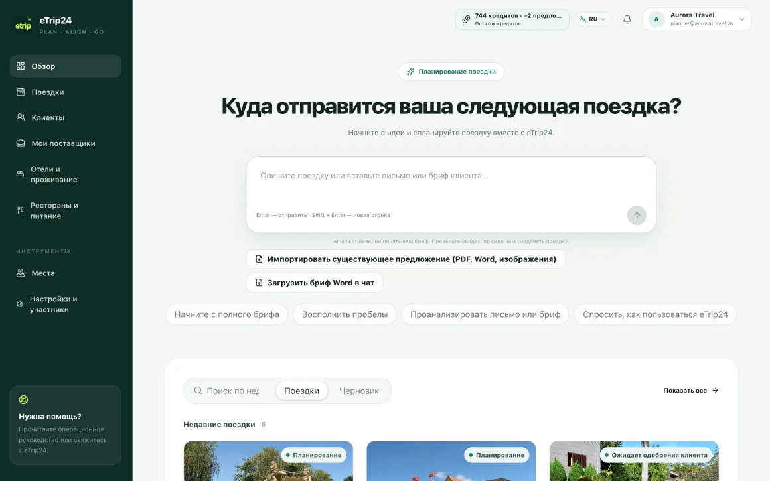This screenshot has height=481, width=770.
Task: Choose Восполнить пробелы suggestion
Action: pyautogui.click(x=345, y=314)
